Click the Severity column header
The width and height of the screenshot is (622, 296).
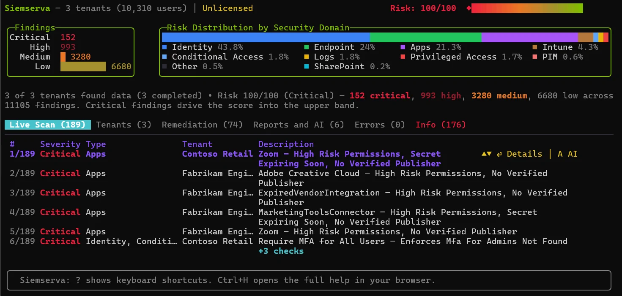point(60,144)
